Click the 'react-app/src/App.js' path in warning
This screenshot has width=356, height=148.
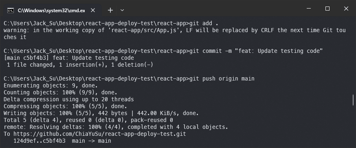(143, 30)
